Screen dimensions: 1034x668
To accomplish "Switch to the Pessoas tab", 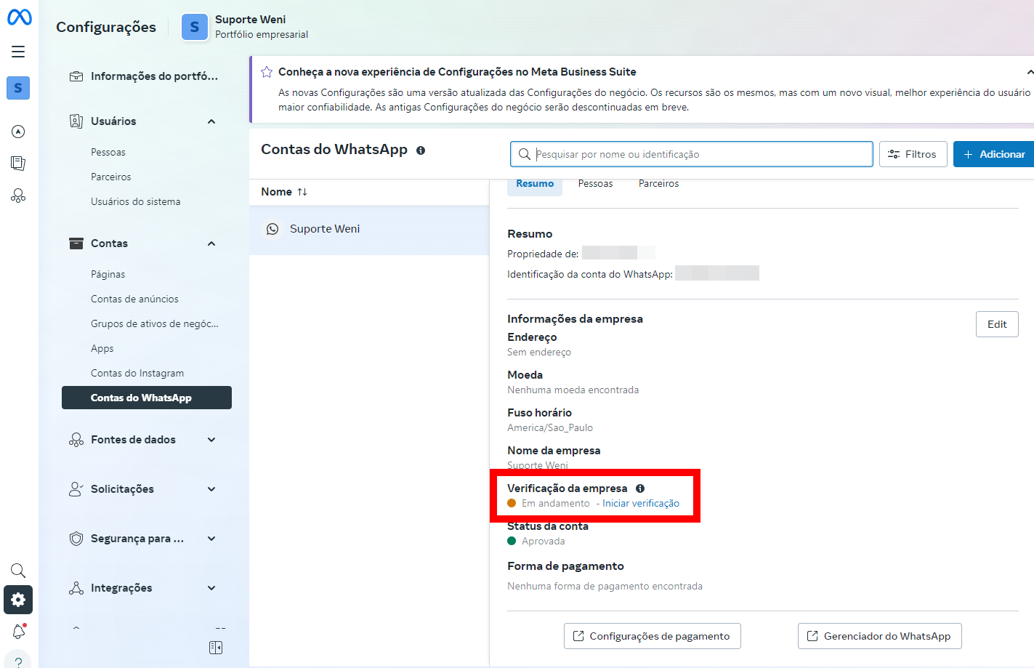I will click(x=595, y=183).
